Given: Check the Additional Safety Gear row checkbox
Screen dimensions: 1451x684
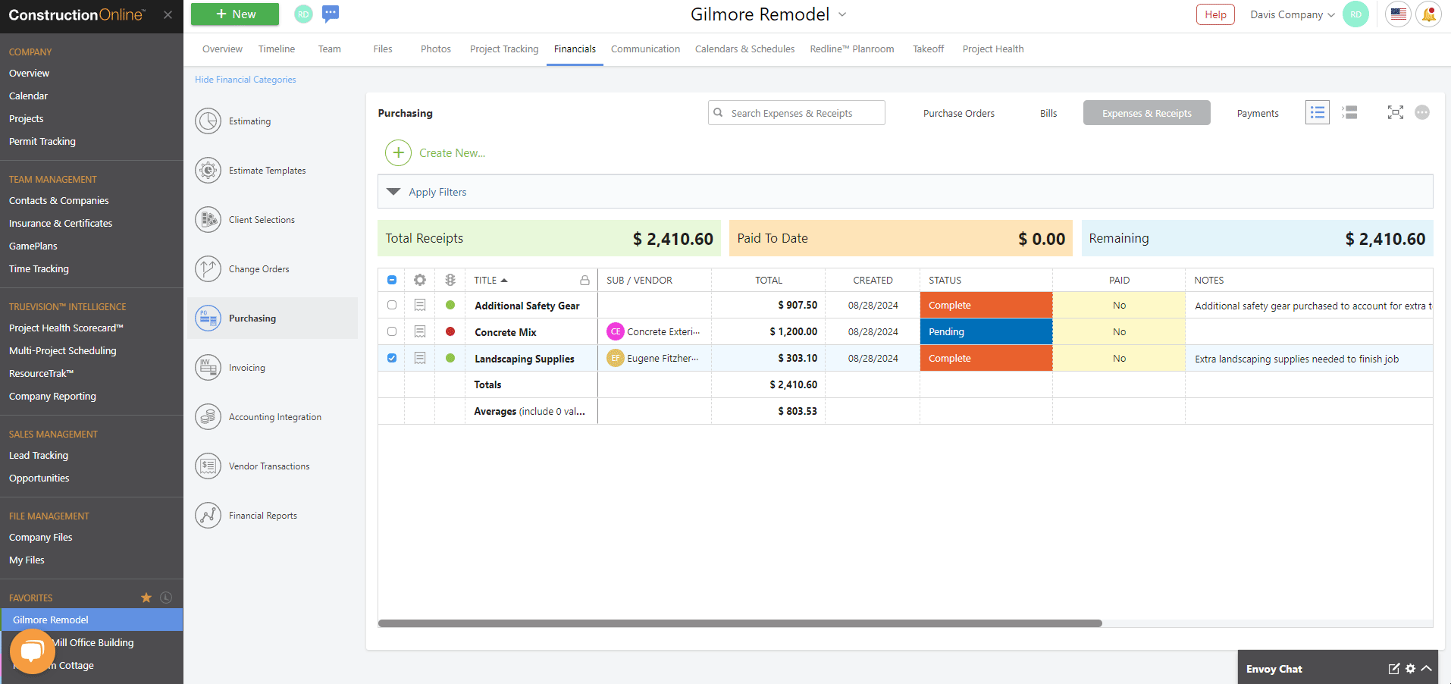Looking at the screenshot, I should (x=392, y=305).
